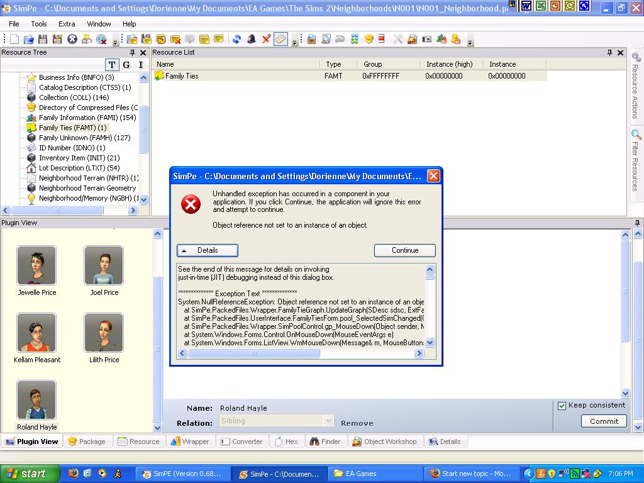This screenshot has width=644, height=483.
Task: Click the exception details scroll down arrow
Action: pos(430,343)
